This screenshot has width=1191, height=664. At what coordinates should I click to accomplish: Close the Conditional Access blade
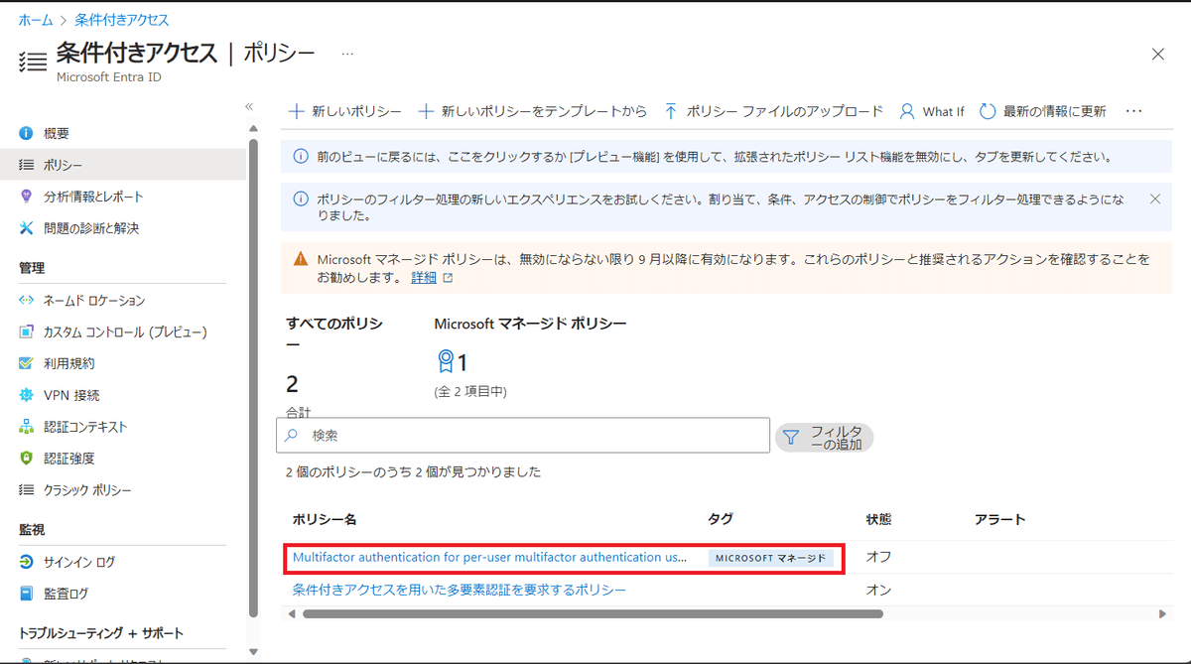1157,54
